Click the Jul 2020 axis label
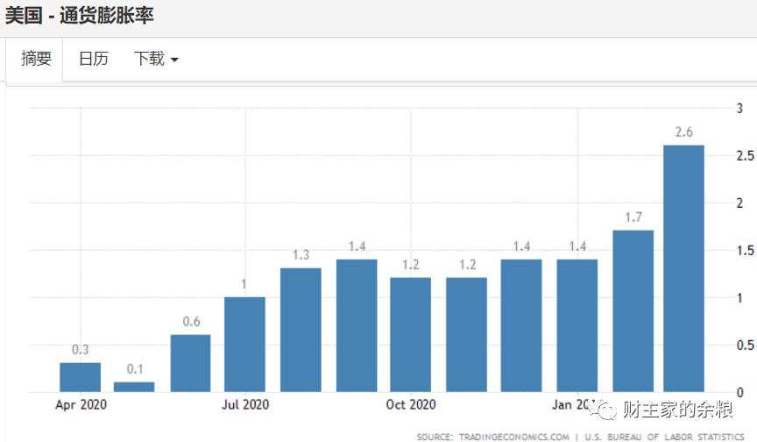757x442 pixels. point(245,405)
